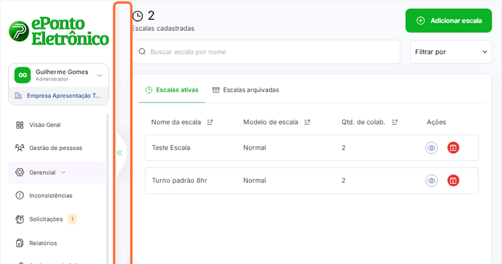View Teste Escala details eye icon
Viewport: 502px width, 264px height.
tap(432, 148)
